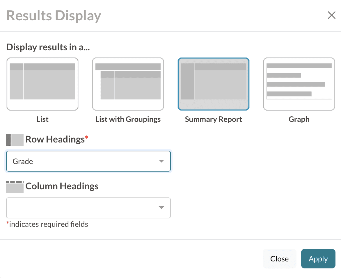This screenshot has height=278, width=341.
Task: Open the empty Column Headings dropdown
Action: point(84,208)
